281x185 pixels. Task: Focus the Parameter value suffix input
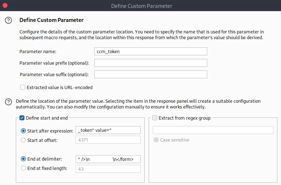[x=150, y=74]
